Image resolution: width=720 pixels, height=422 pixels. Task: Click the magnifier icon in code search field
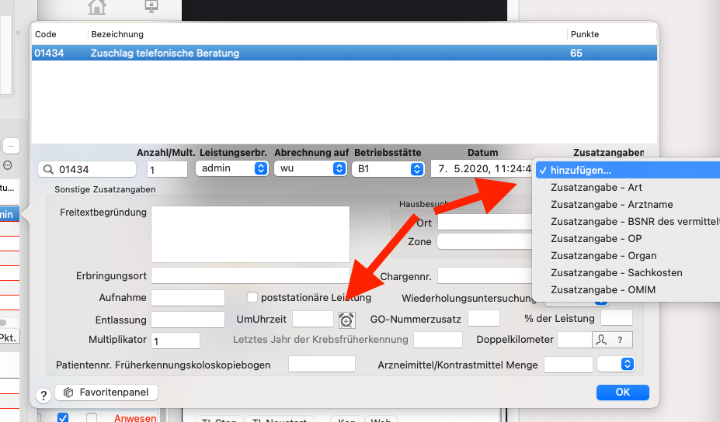pos(48,170)
